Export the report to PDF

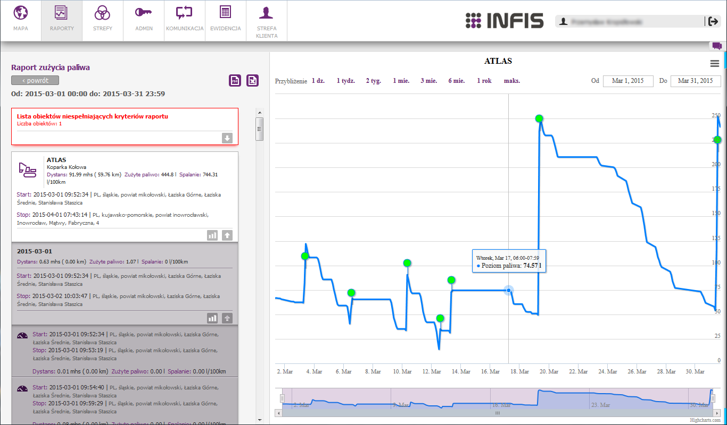point(235,80)
